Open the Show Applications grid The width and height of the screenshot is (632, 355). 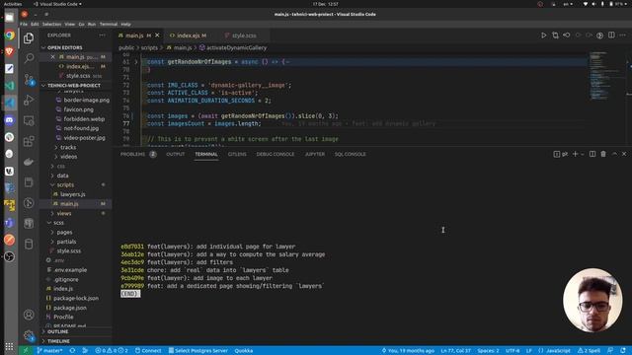click(x=9, y=346)
